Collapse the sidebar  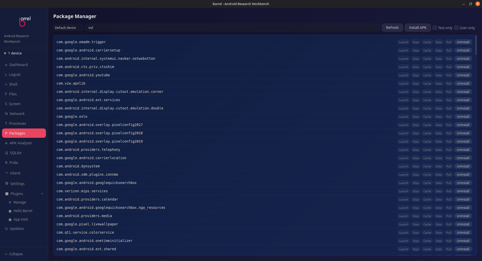(24, 254)
